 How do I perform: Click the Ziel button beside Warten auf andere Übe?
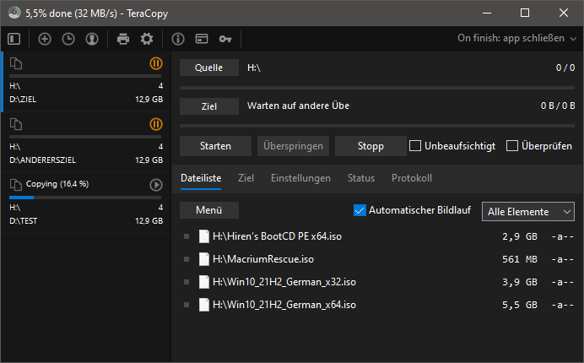pos(209,106)
